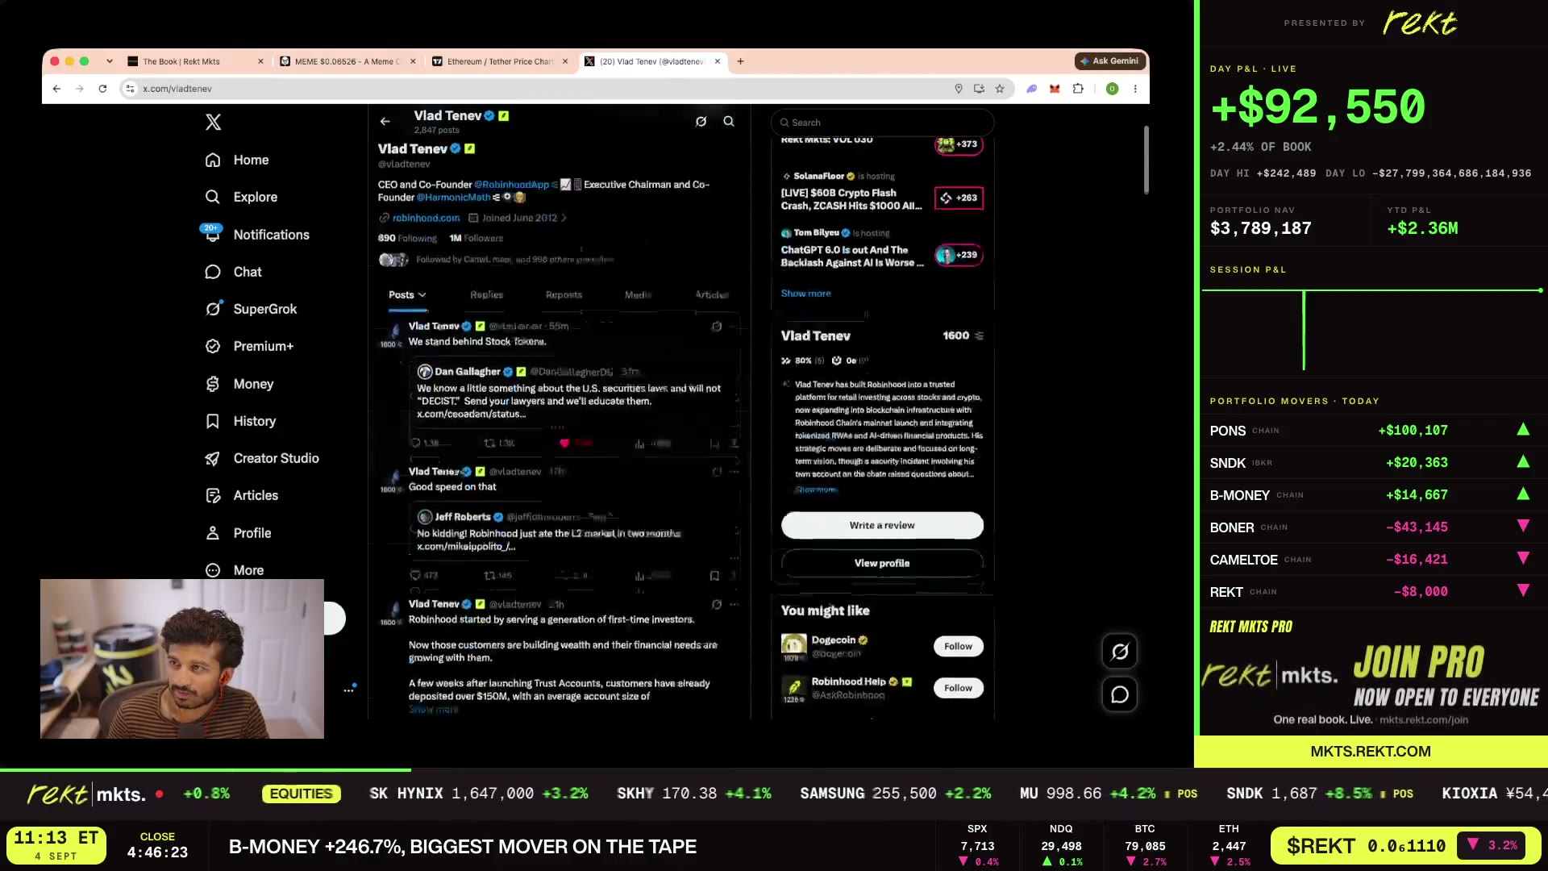Viewport: 1548px width, 871px height.
Task: Open Articles in the sidebar
Action: (241, 495)
